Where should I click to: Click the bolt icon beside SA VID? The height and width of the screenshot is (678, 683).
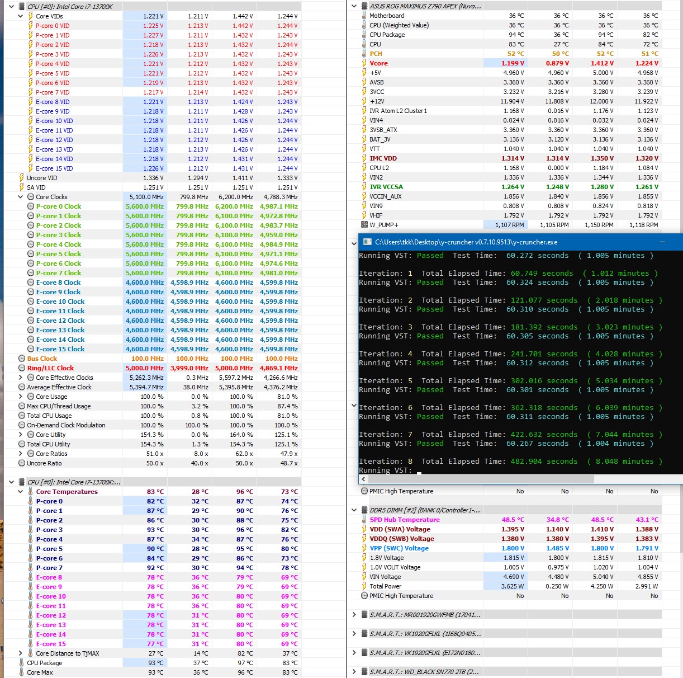coord(22,187)
